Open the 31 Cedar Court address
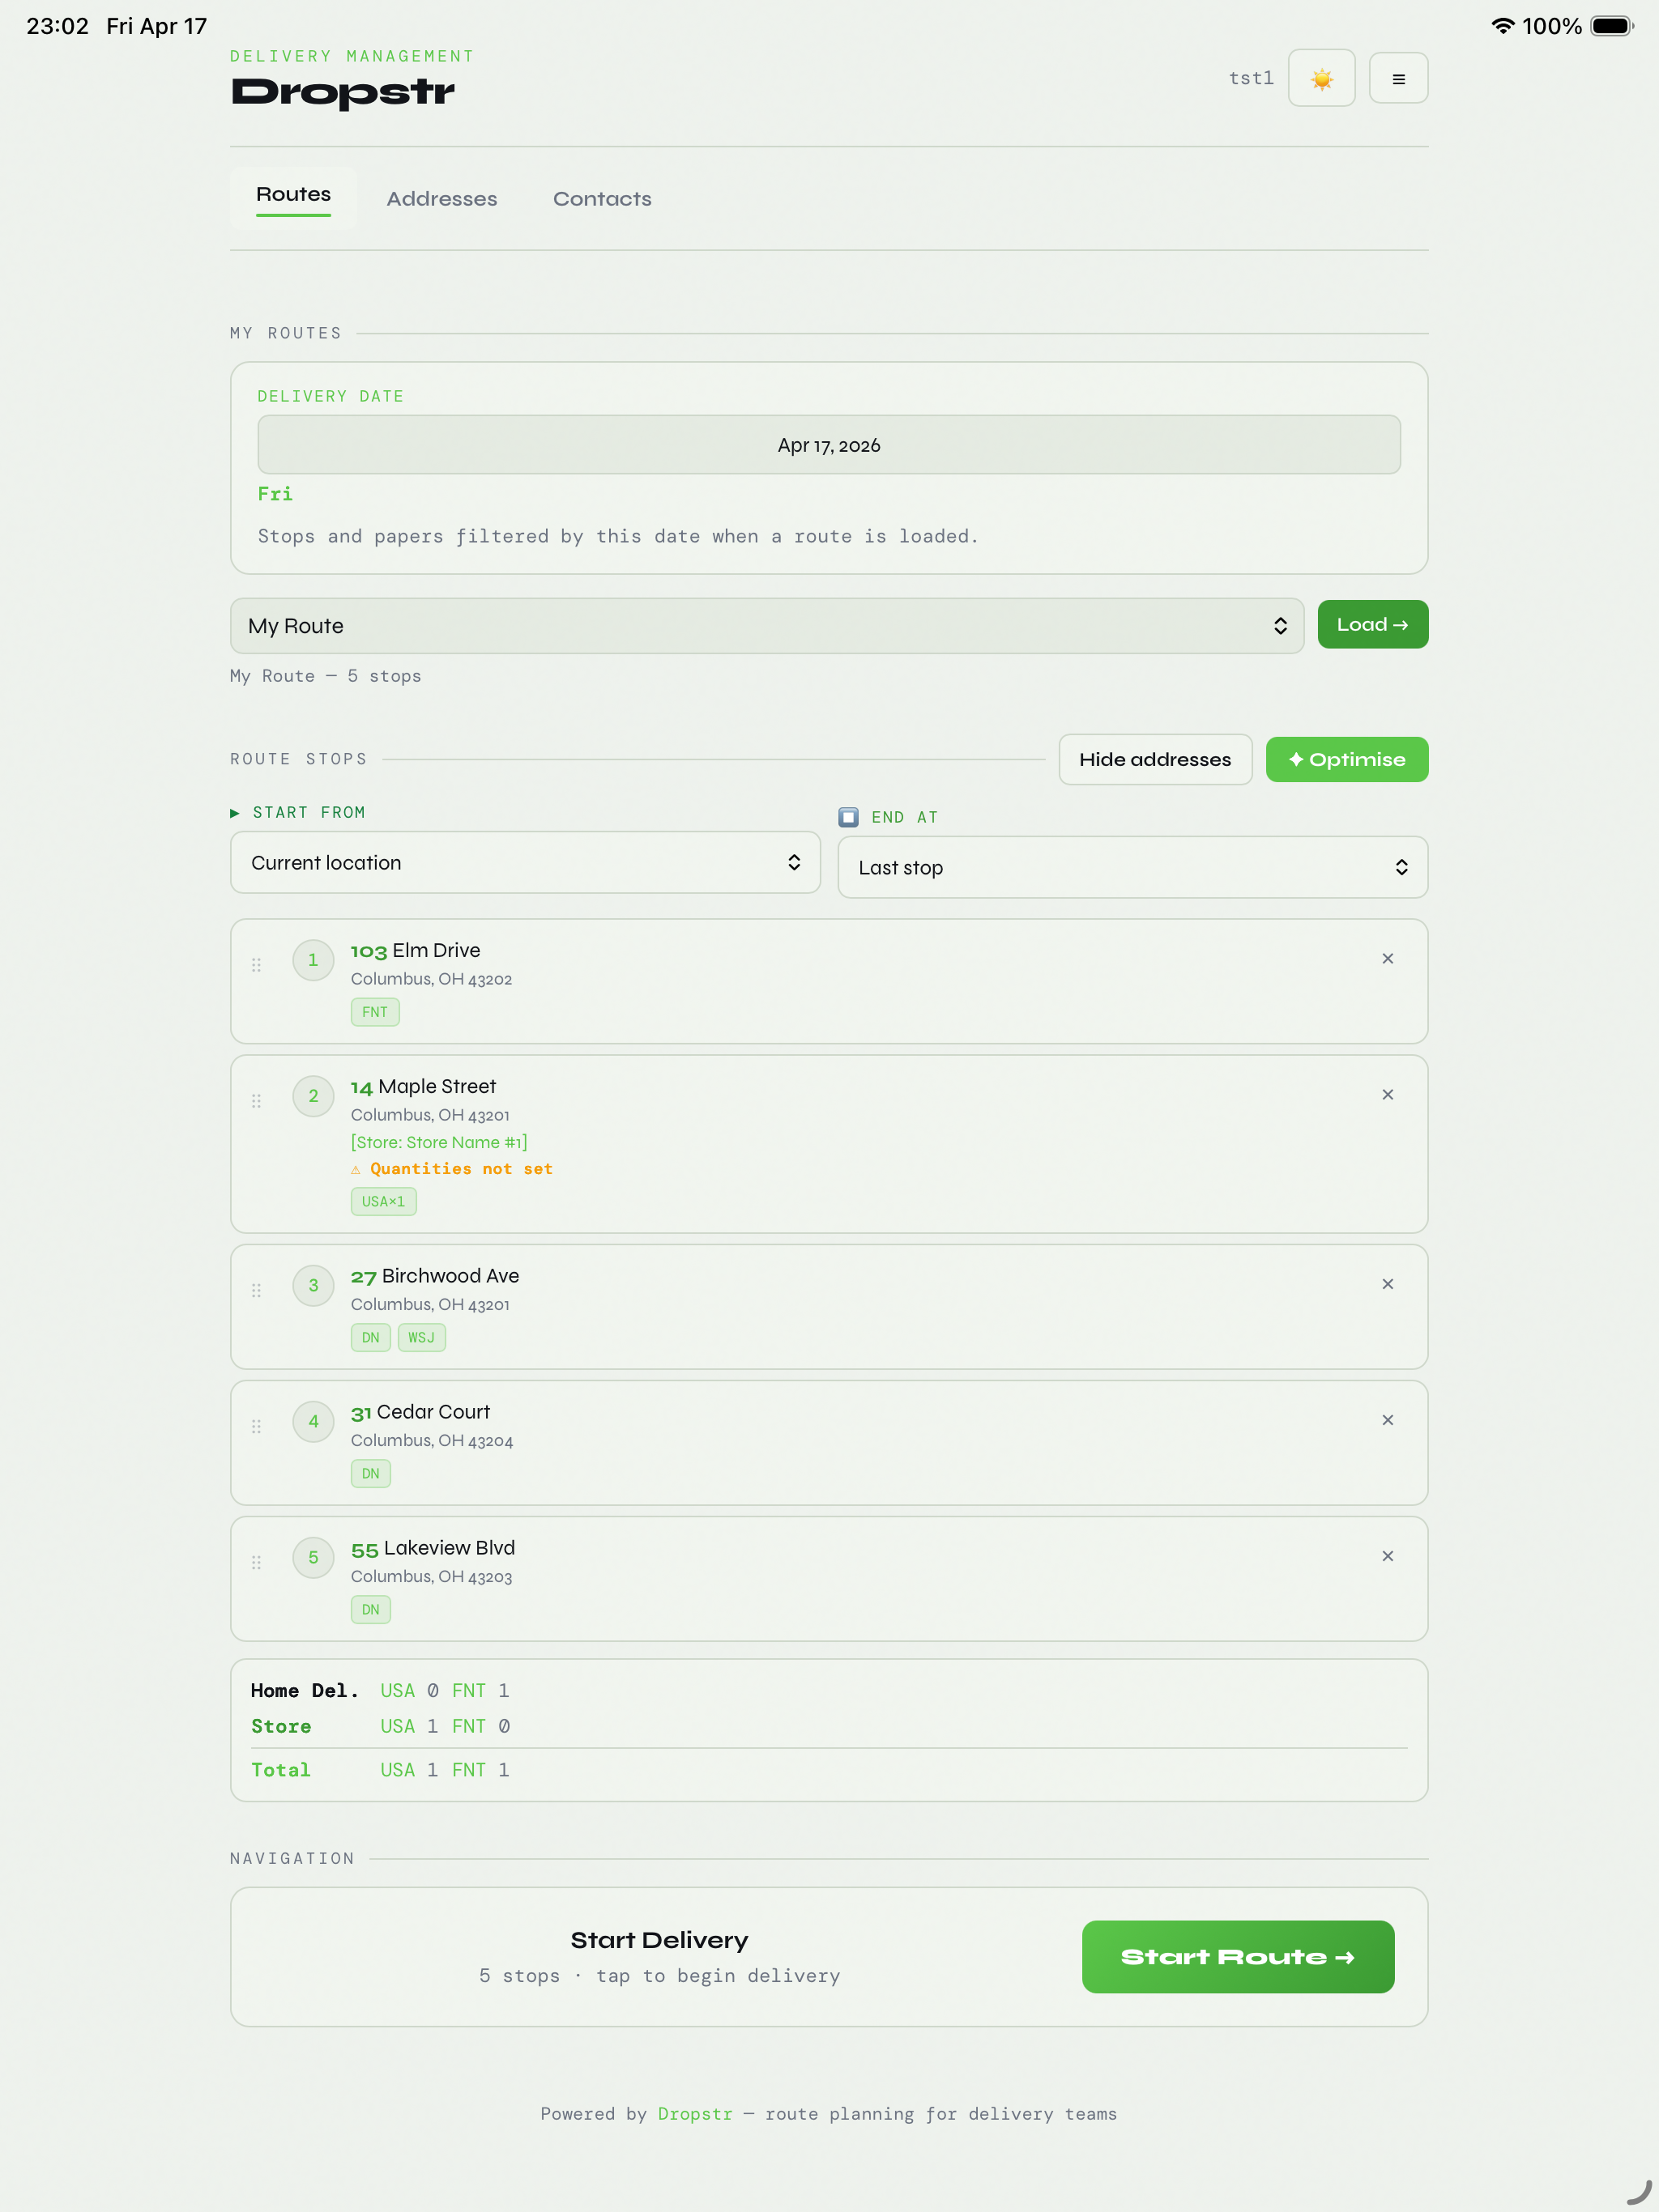 click(x=420, y=1412)
